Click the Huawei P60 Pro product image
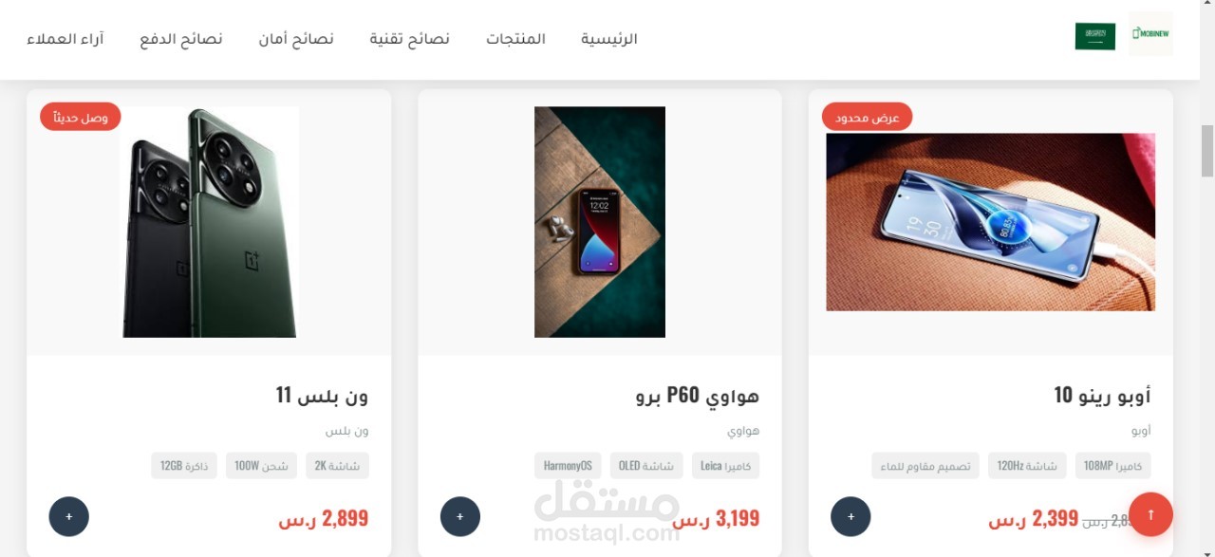Image resolution: width=1215 pixels, height=557 pixels. pos(600,222)
